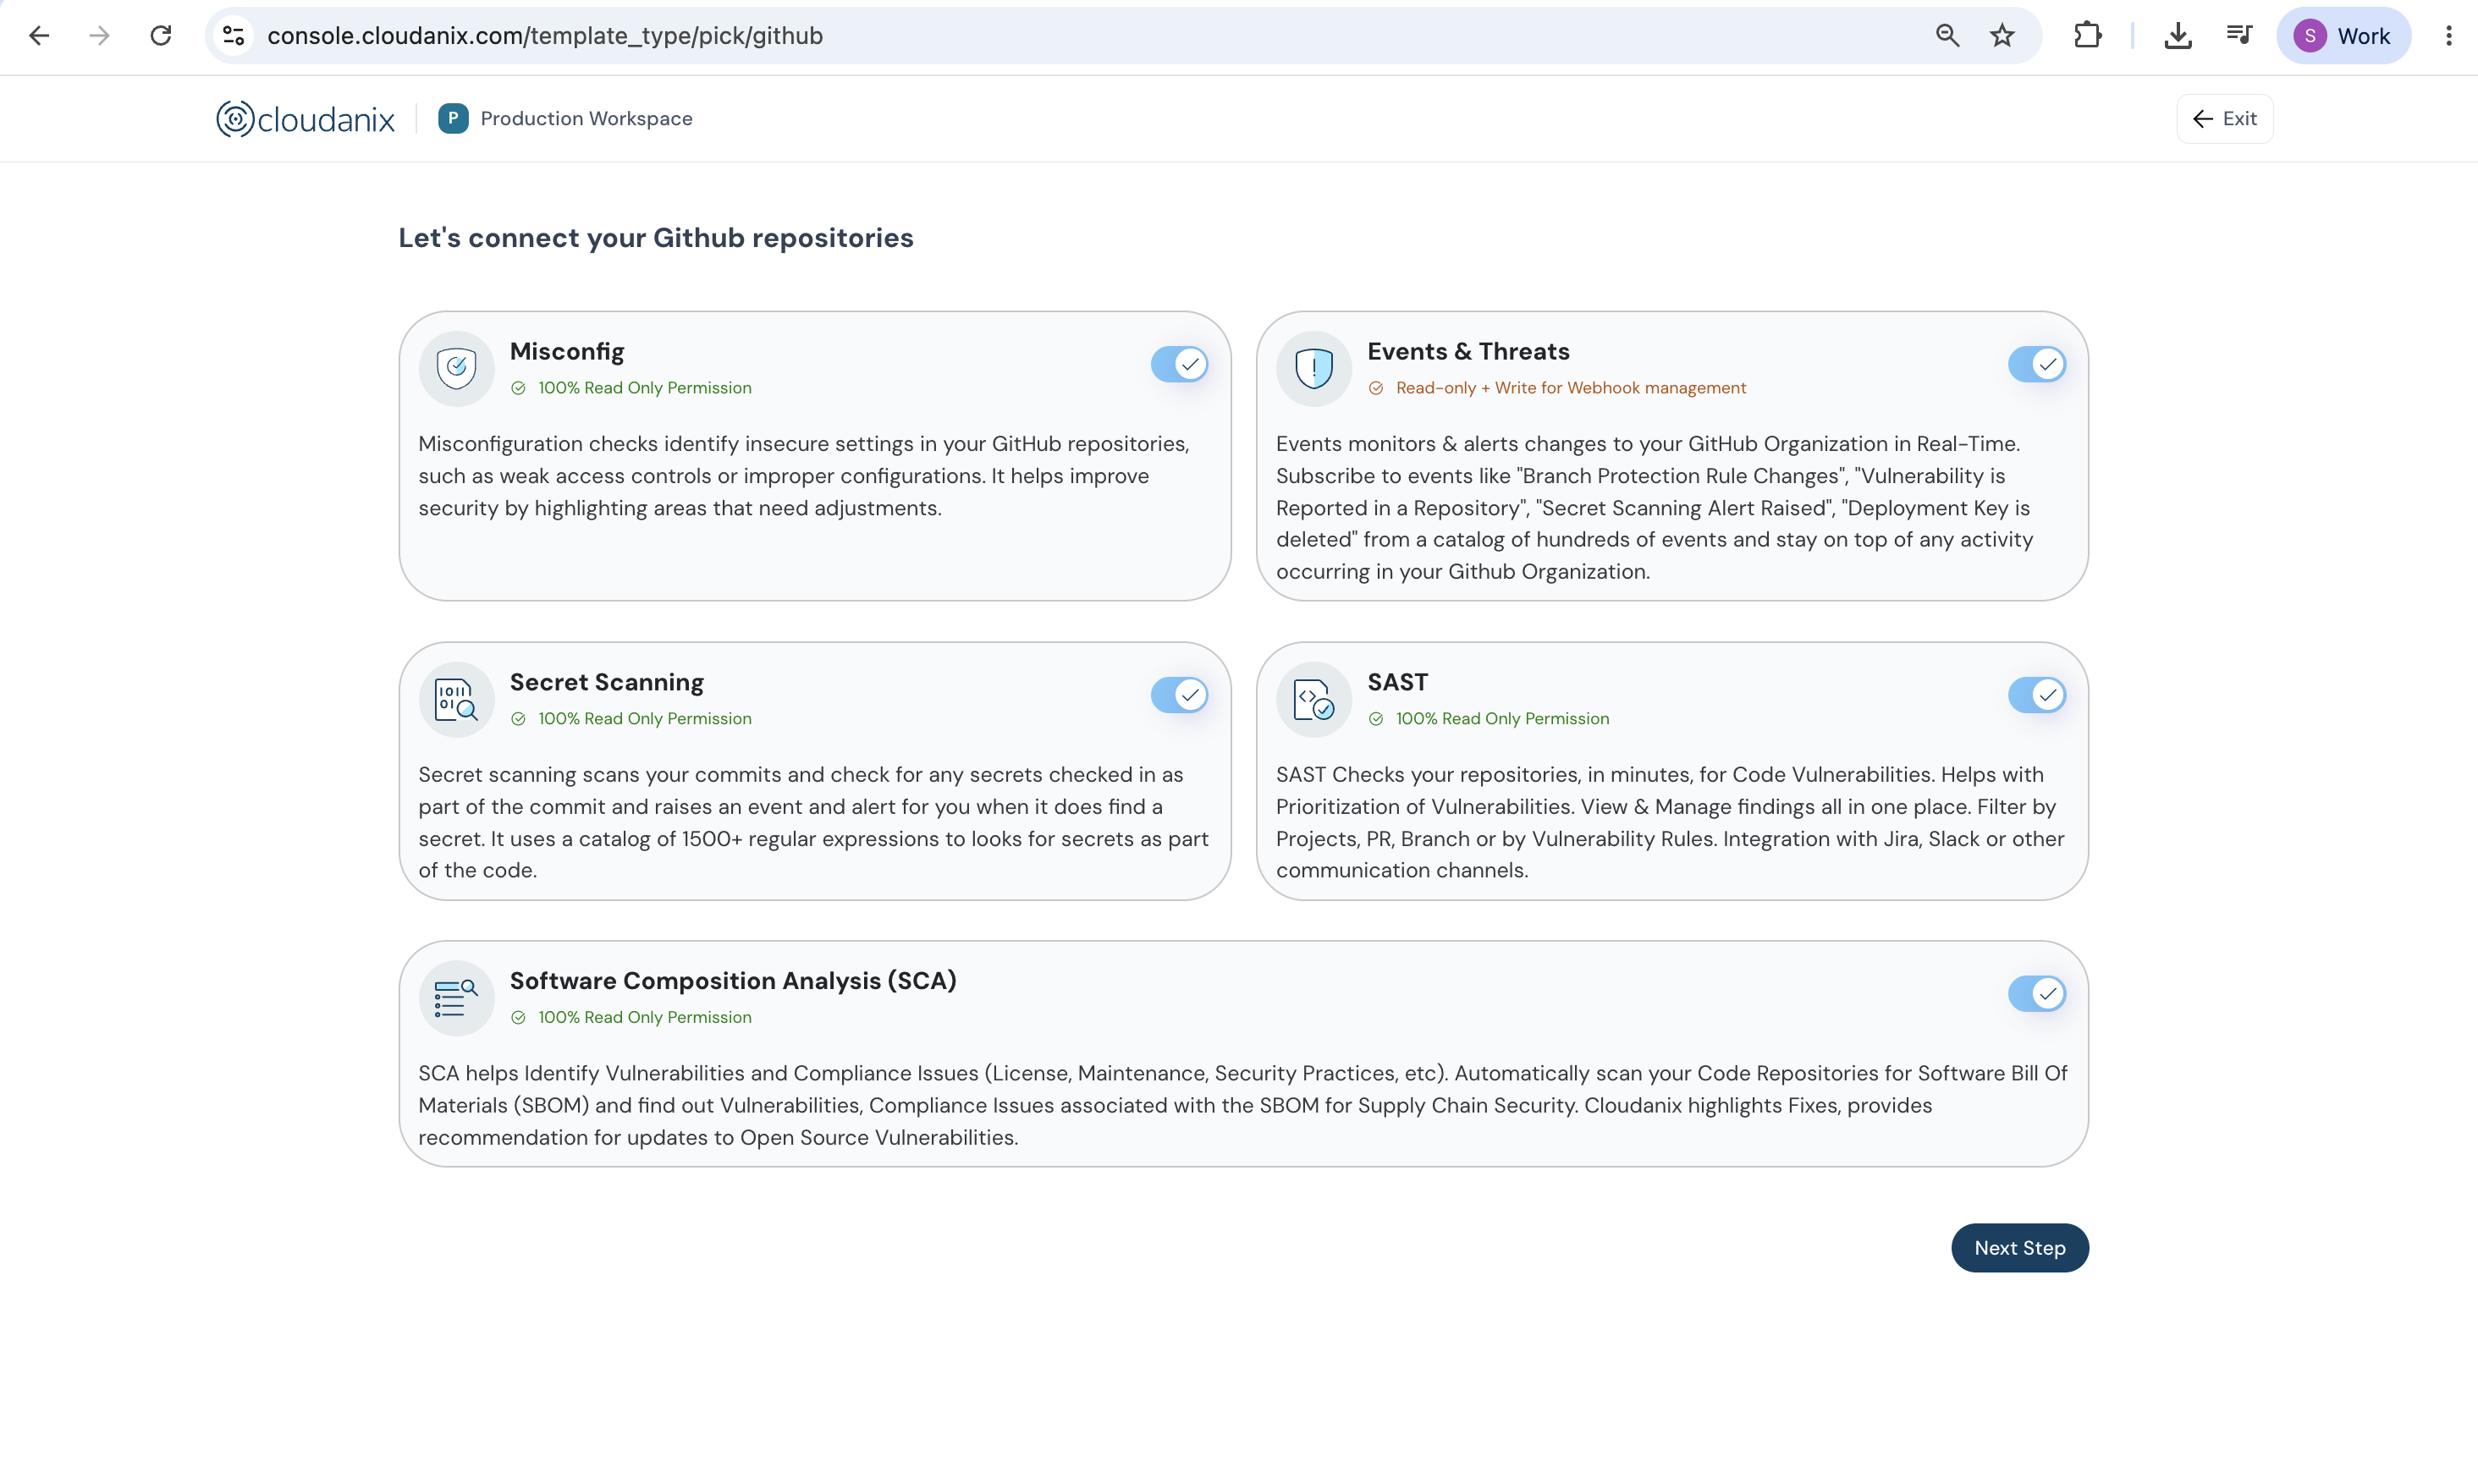This screenshot has width=2478, height=1484.
Task: Click SAST's 100% Read Only Permission label
Action: (x=1502, y=719)
